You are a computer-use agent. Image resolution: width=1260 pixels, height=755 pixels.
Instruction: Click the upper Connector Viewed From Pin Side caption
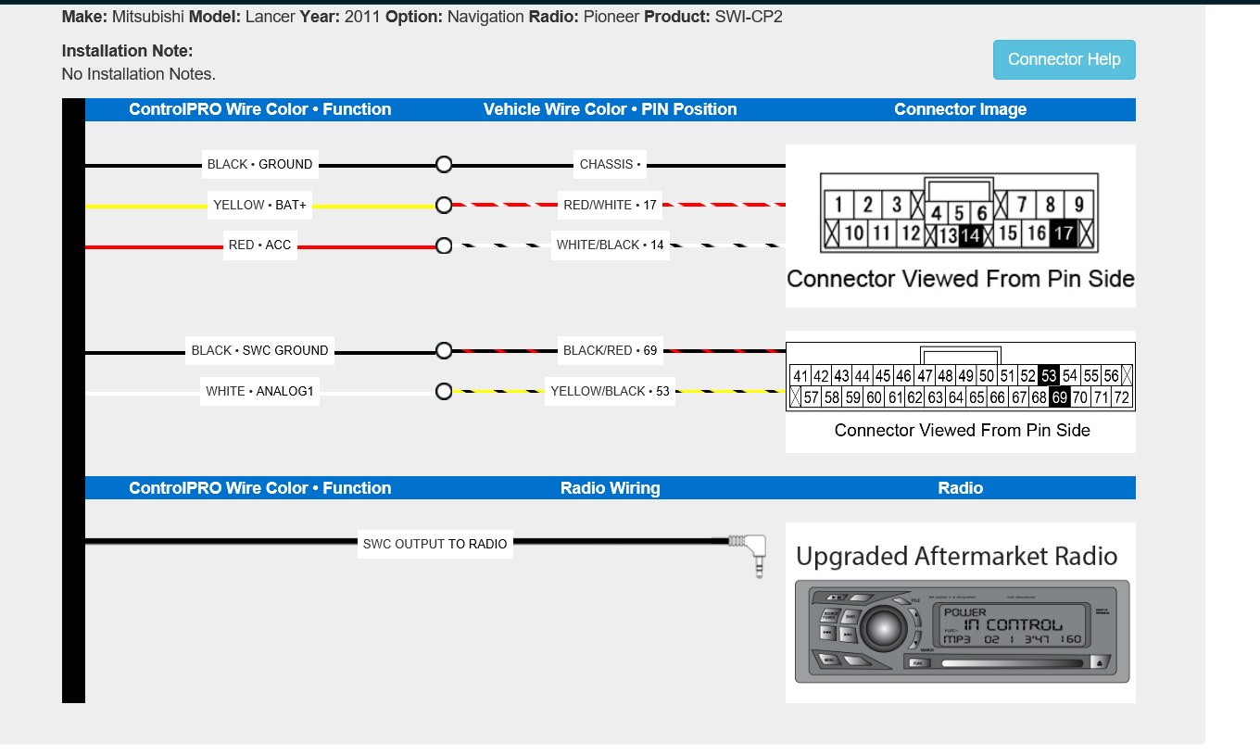(961, 279)
